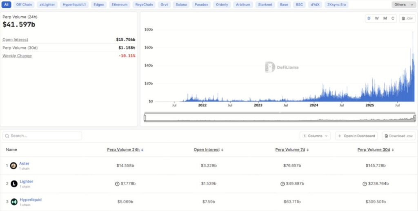Click the question mark icon beside $49.887b
Screen dimensions: 418x211
(282, 184)
